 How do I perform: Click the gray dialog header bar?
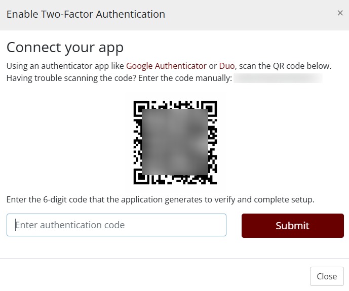(174, 15)
